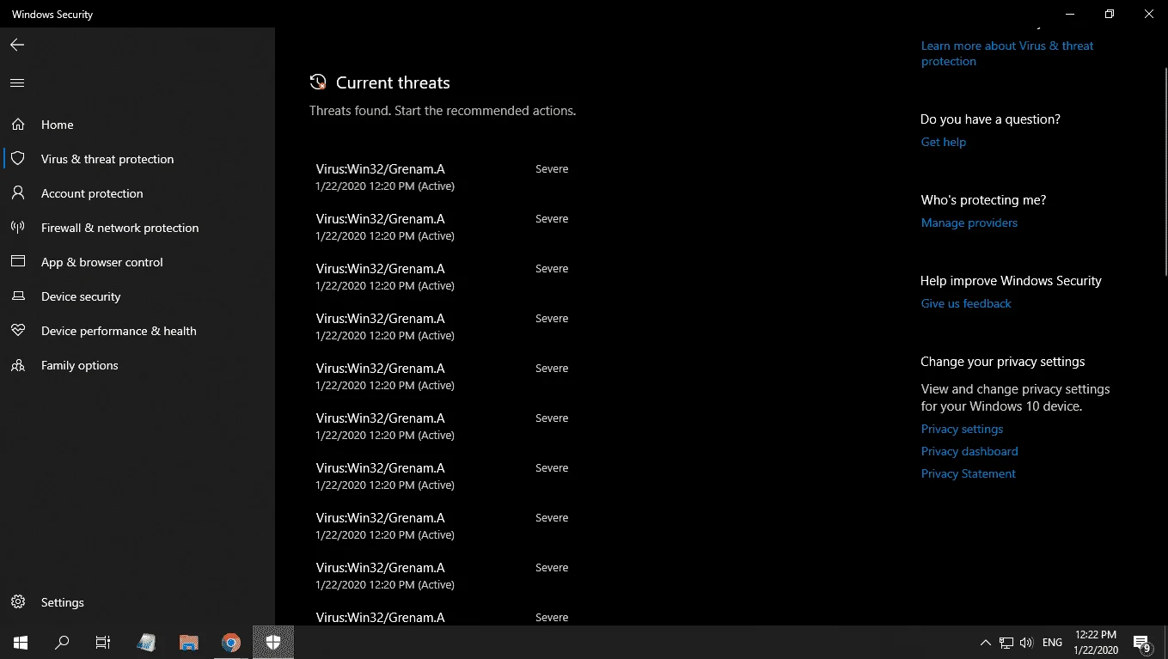Click the 'Change your privacy settings' heading
1168x659 pixels.
pos(1003,362)
